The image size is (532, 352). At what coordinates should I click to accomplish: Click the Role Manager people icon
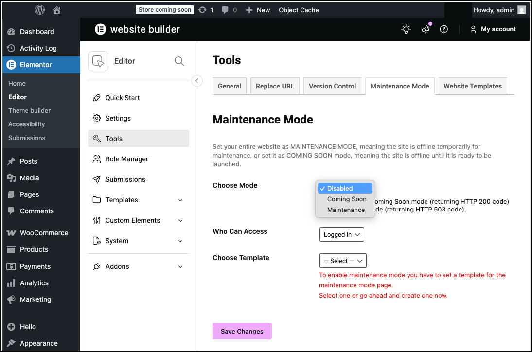point(97,159)
